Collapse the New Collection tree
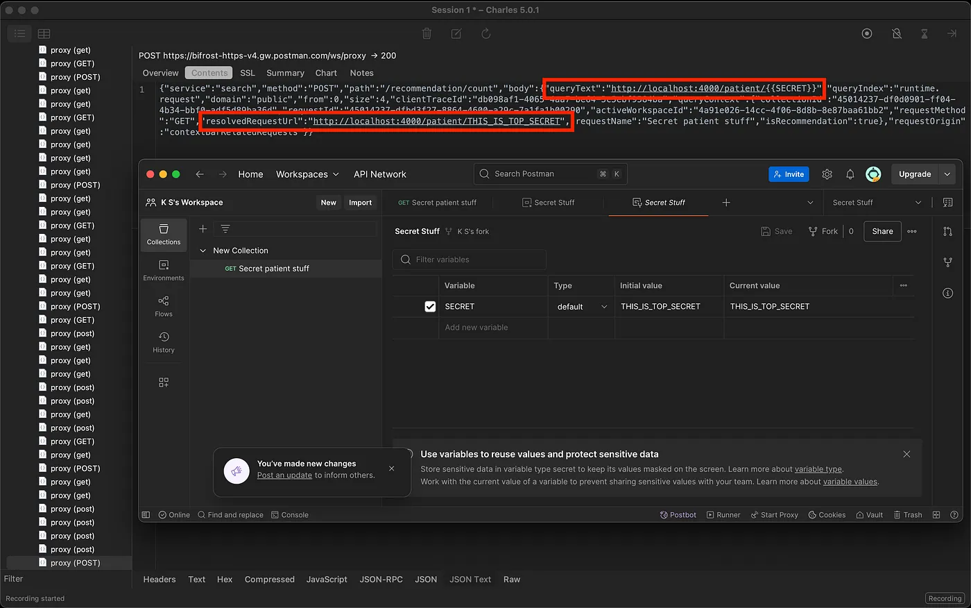Viewport: 971px width, 608px height. point(203,251)
